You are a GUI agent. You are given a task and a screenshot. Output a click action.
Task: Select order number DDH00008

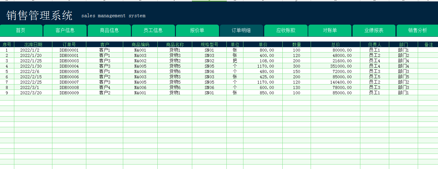click(69, 87)
